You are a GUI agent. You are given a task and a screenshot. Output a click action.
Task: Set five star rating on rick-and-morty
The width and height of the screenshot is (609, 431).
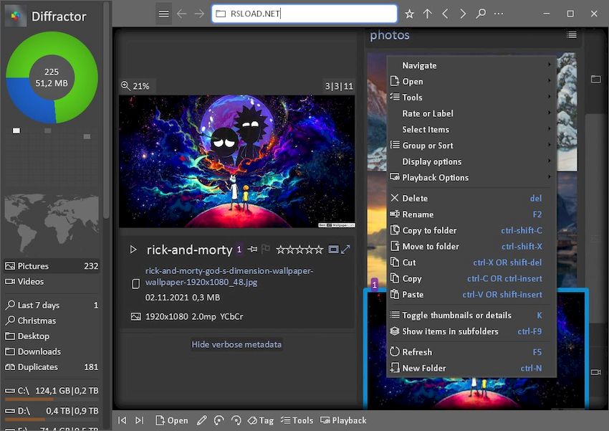click(319, 249)
